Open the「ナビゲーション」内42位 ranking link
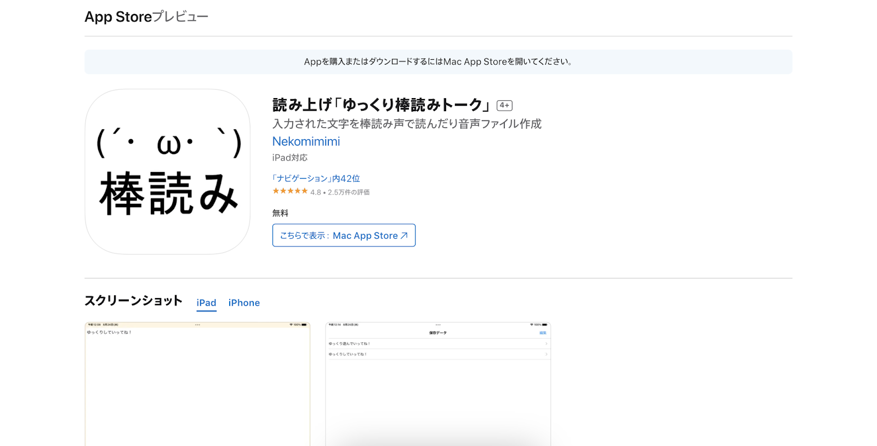 [x=316, y=179]
